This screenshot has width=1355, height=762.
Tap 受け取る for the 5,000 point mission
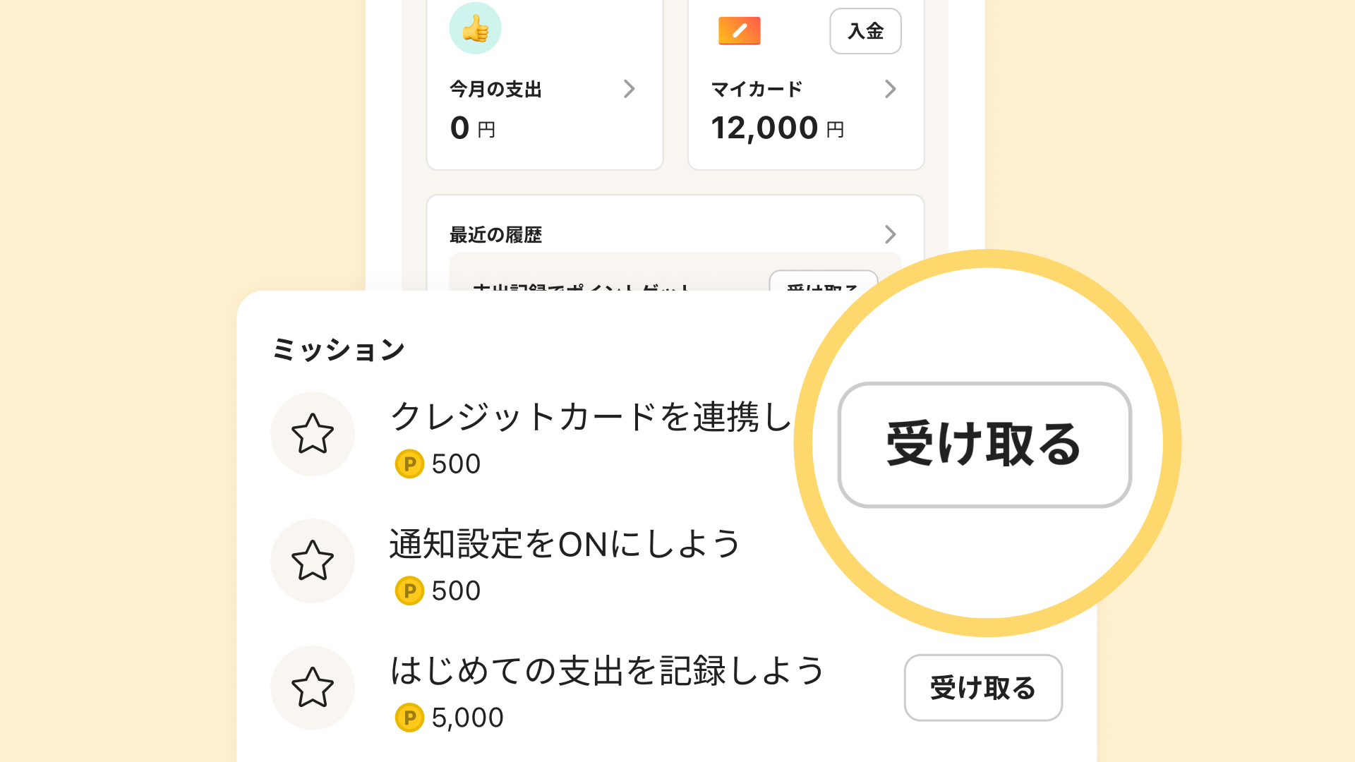tap(983, 688)
